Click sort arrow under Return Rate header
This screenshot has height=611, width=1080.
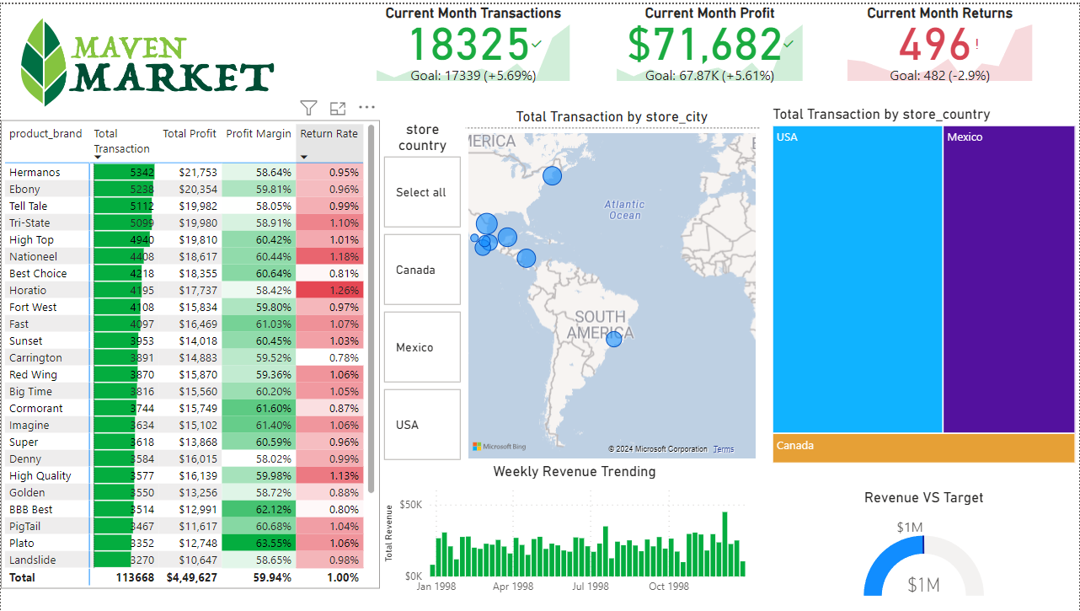point(304,157)
